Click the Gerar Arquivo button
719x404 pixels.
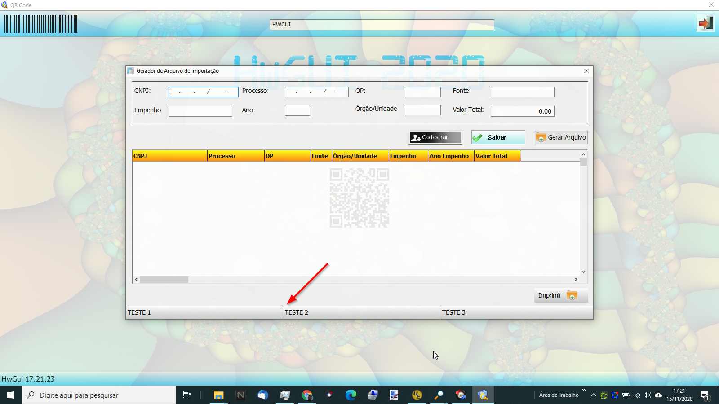click(x=561, y=137)
